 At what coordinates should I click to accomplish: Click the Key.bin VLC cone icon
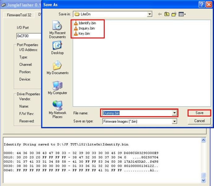click(x=76, y=33)
